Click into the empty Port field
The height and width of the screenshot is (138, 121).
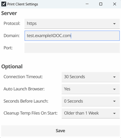tap(72, 48)
